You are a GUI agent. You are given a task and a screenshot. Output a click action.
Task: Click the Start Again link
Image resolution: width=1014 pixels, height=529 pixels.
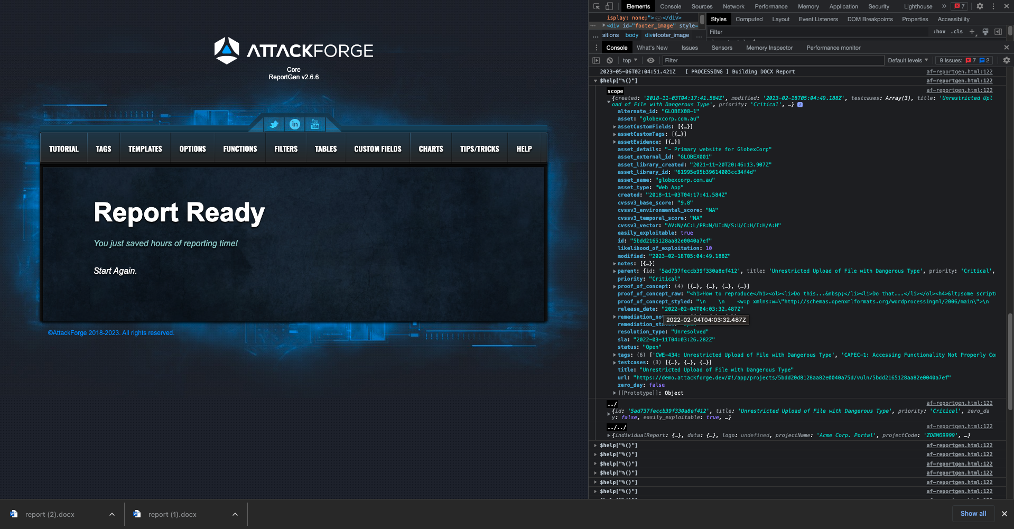114,270
